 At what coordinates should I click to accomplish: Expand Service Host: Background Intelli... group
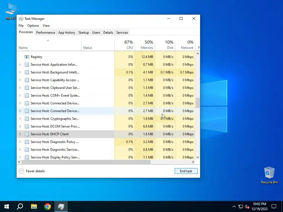point(20,72)
